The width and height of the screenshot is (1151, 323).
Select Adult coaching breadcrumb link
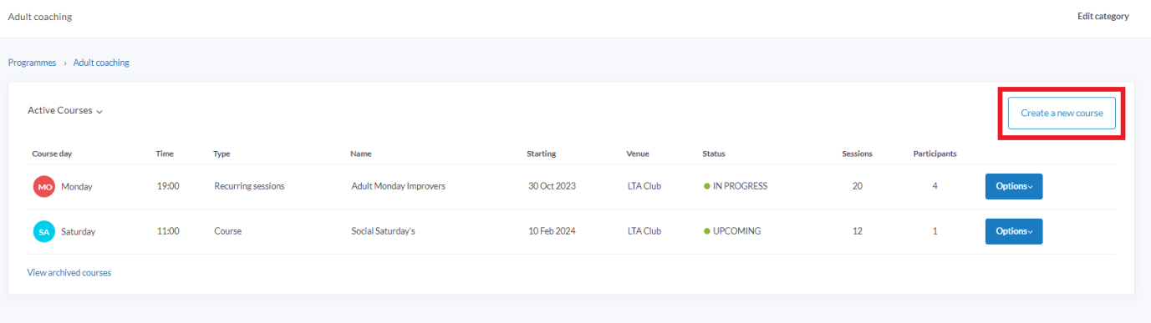point(101,63)
